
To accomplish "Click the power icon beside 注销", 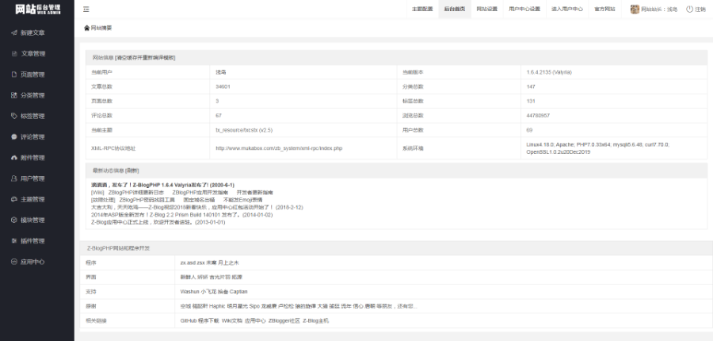I will click(x=689, y=10).
